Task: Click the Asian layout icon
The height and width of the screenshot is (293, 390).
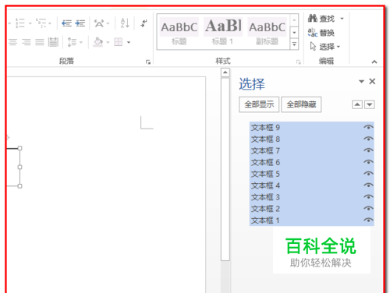Action: 99,23
